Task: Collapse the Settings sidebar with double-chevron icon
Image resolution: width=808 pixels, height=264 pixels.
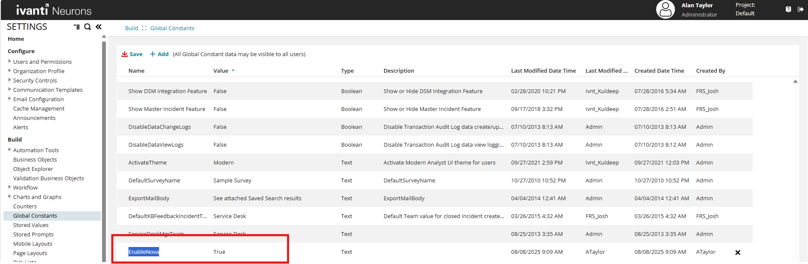Action: click(x=99, y=27)
